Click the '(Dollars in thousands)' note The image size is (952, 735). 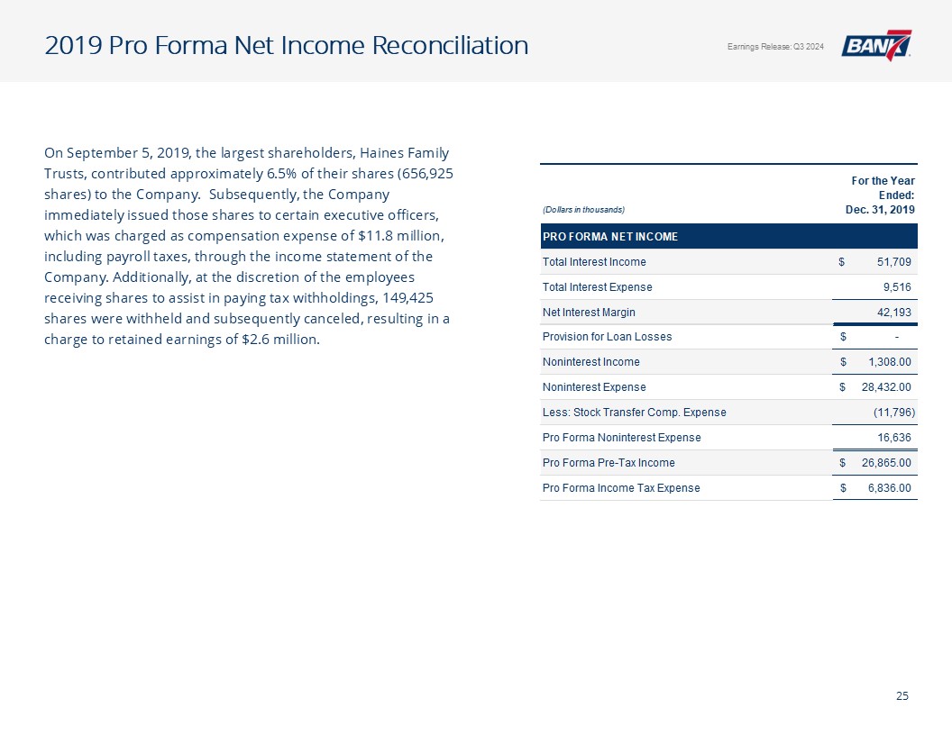(582, 210)
